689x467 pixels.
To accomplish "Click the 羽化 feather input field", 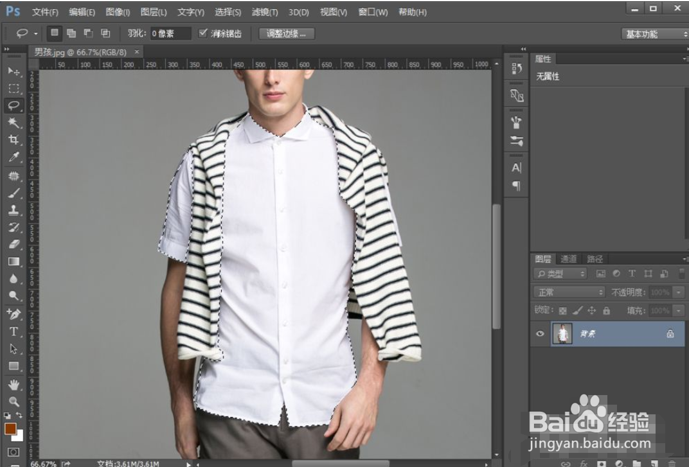I will pos(170,33).
